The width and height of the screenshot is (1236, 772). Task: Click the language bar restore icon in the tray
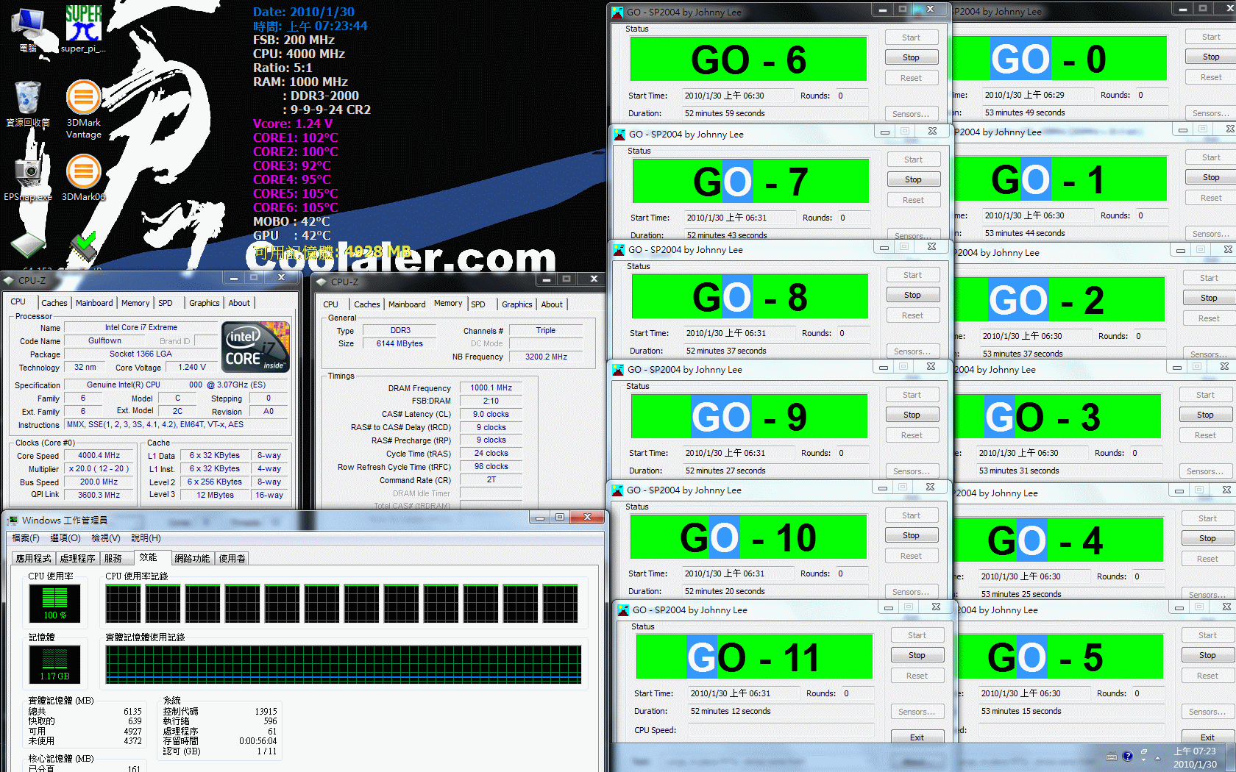click(1144, 751)
